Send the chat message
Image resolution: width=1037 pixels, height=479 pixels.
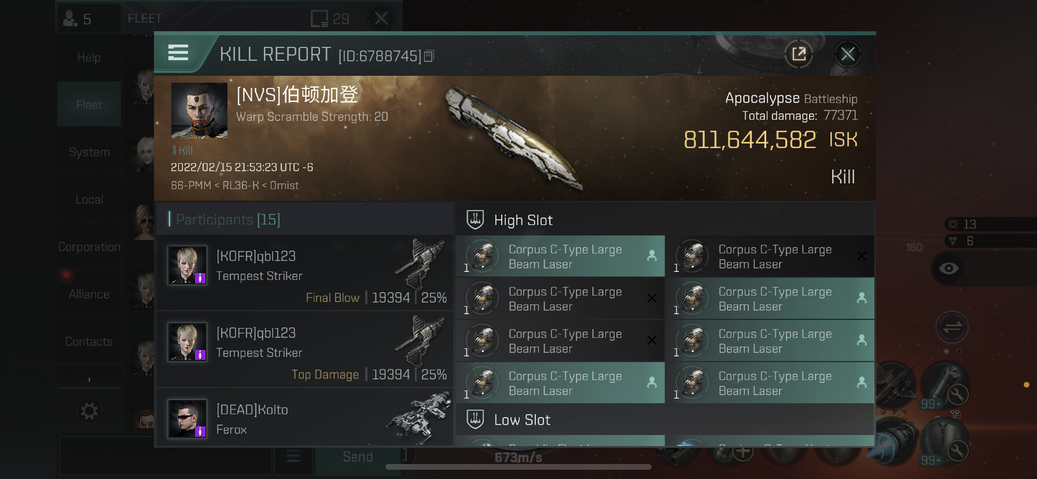357,457
